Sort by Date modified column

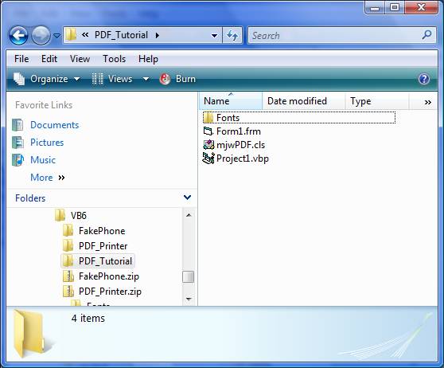tap(304, 101)
